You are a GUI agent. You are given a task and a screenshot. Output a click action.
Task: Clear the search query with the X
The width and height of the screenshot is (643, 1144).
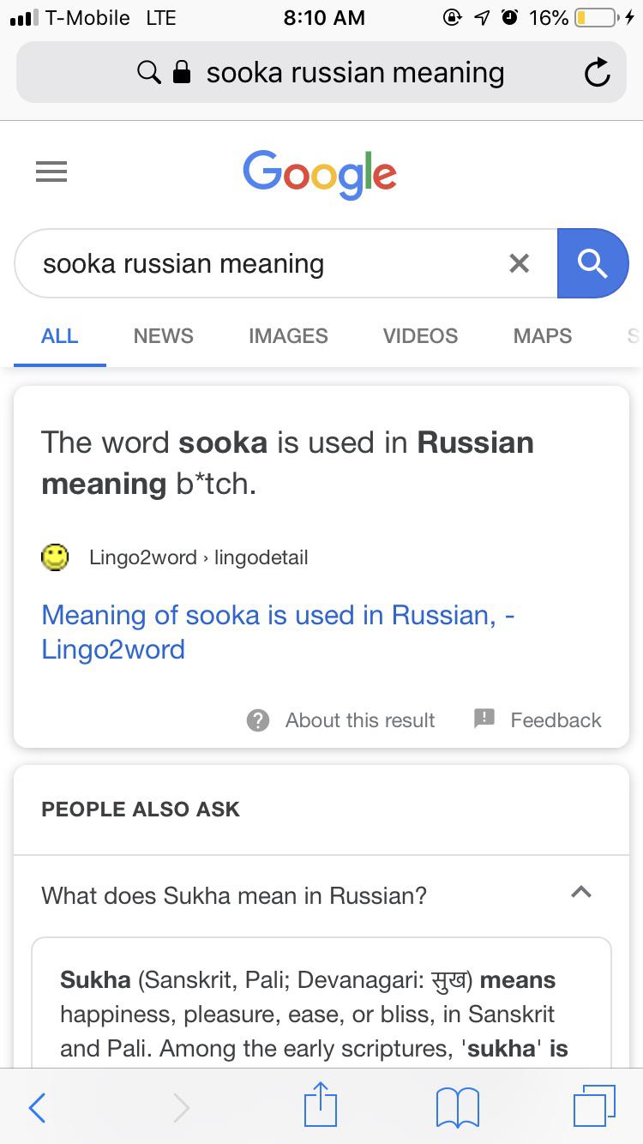point(519,263)
